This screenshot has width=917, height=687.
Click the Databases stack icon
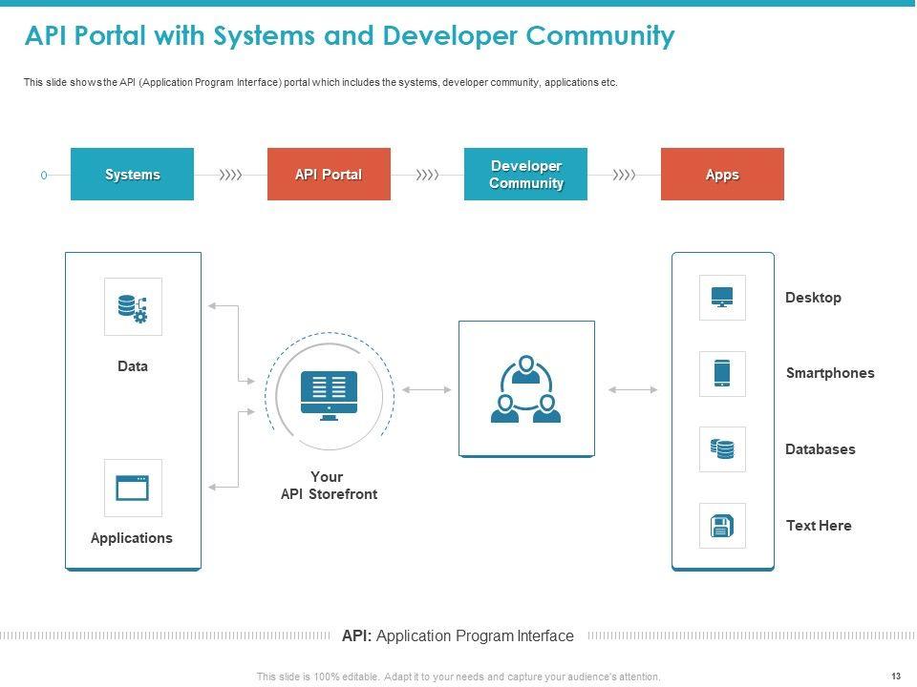[x=722, y=448]
